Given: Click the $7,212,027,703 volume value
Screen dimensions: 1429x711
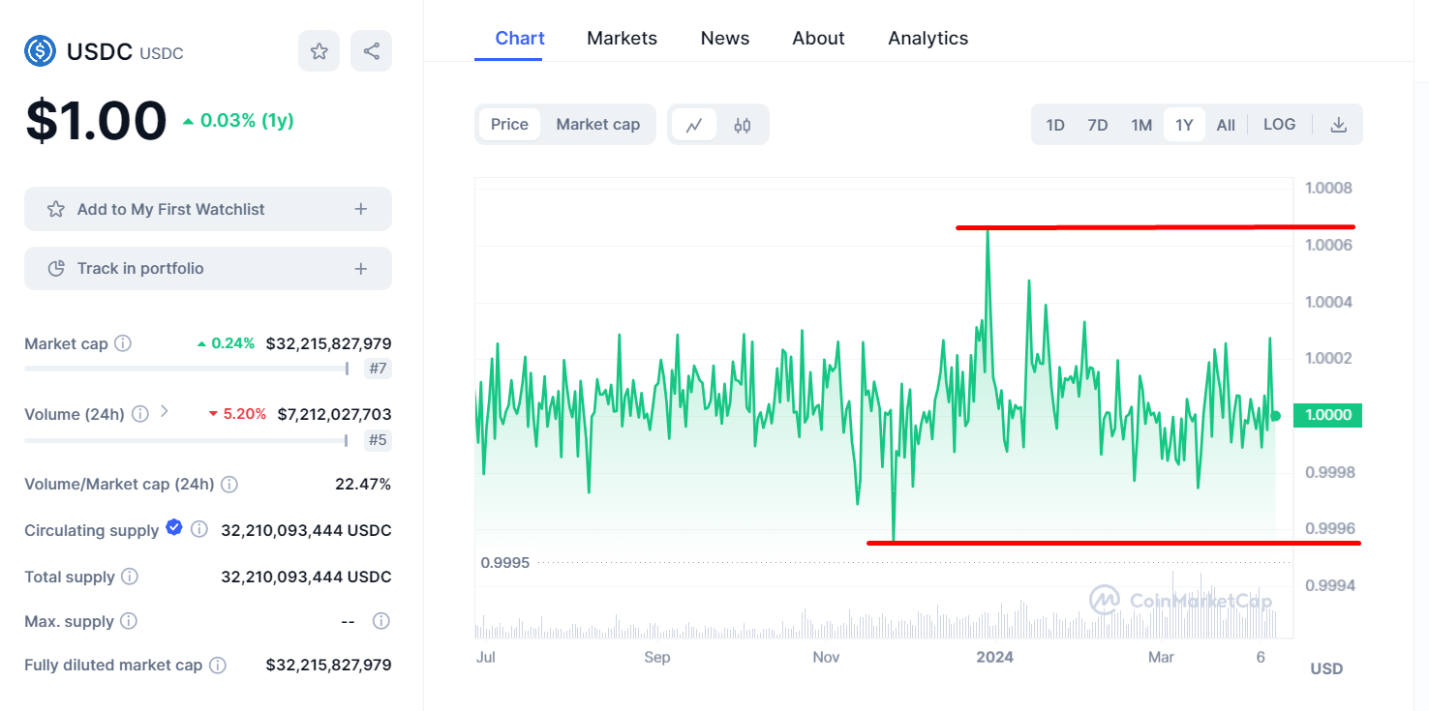Looking at the screenshot, I should pos(334,414).
